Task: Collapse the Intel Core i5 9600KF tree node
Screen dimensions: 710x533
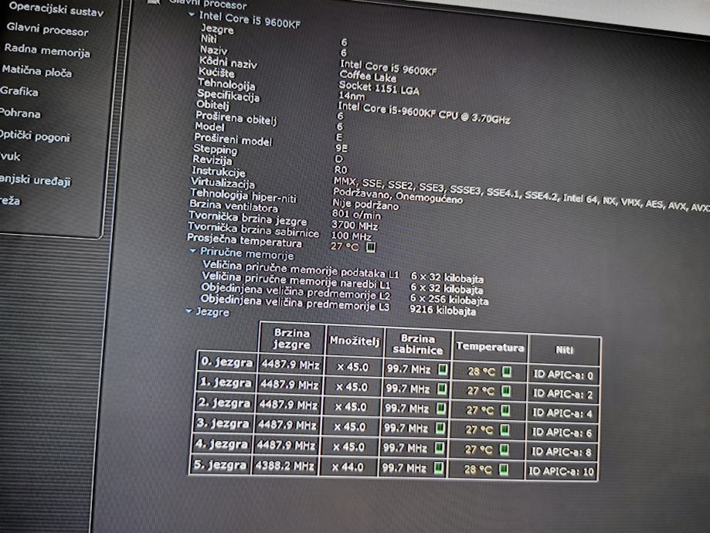Action: 192,15
